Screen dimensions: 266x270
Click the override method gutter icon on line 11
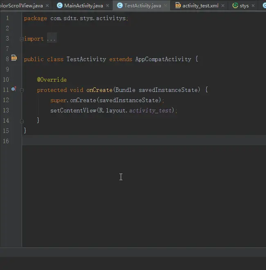tap(14, 89)
